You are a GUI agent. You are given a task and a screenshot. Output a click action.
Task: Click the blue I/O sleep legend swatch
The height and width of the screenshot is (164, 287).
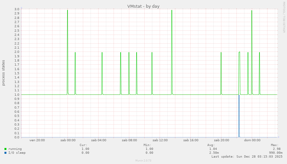tap(5, 153)
